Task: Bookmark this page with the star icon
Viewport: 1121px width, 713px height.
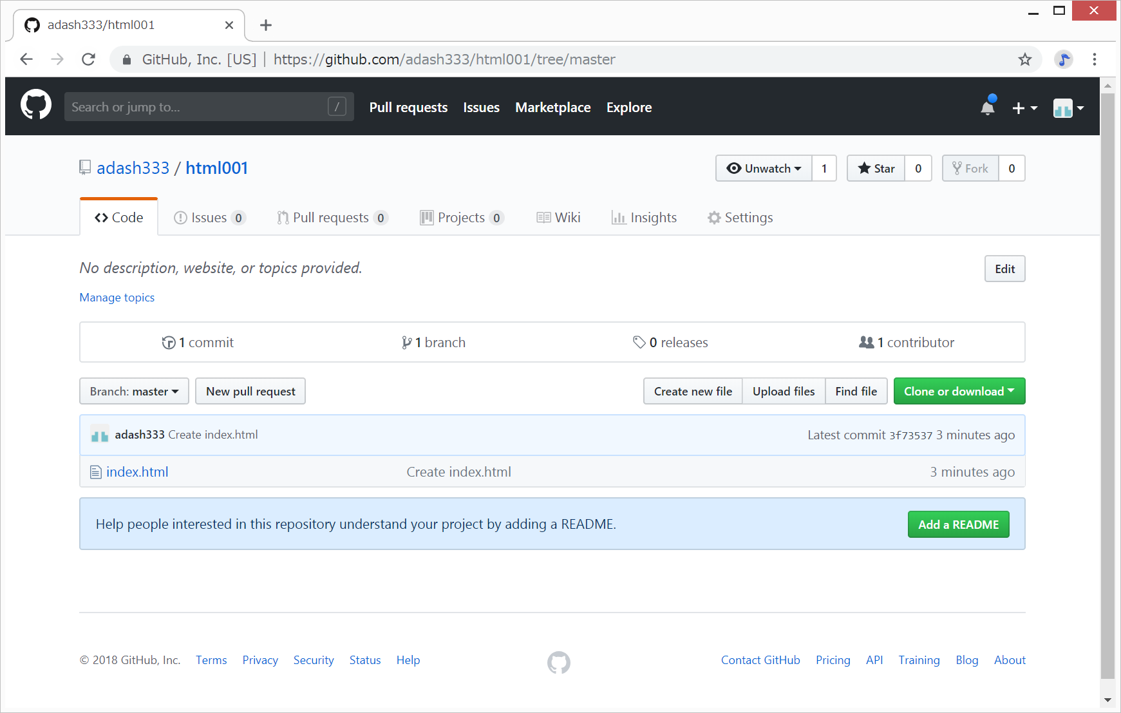Action: pos(1025,59)
